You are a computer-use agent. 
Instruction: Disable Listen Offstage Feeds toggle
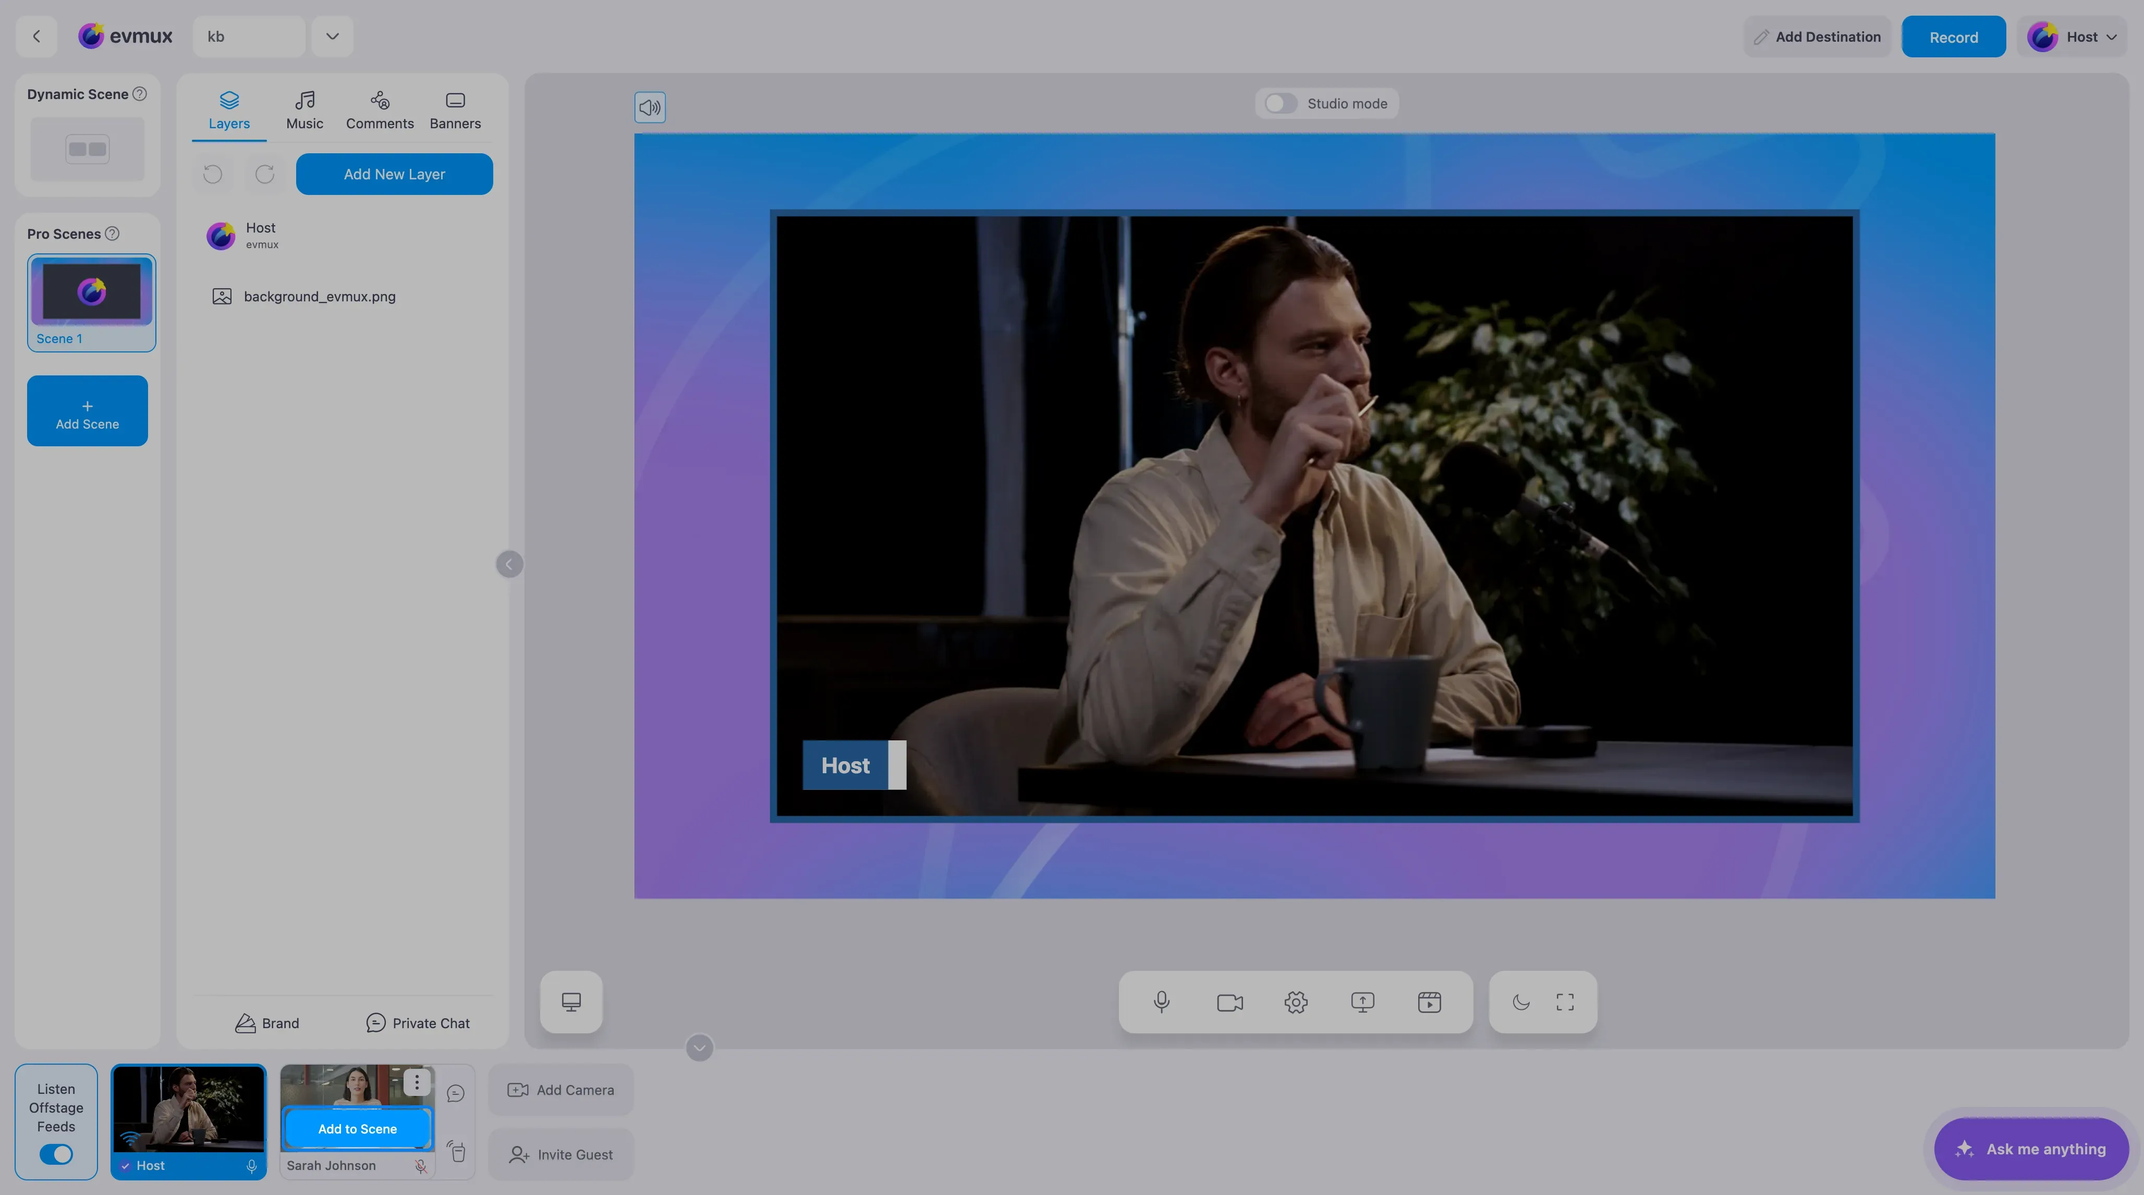tap(56, 1154)
